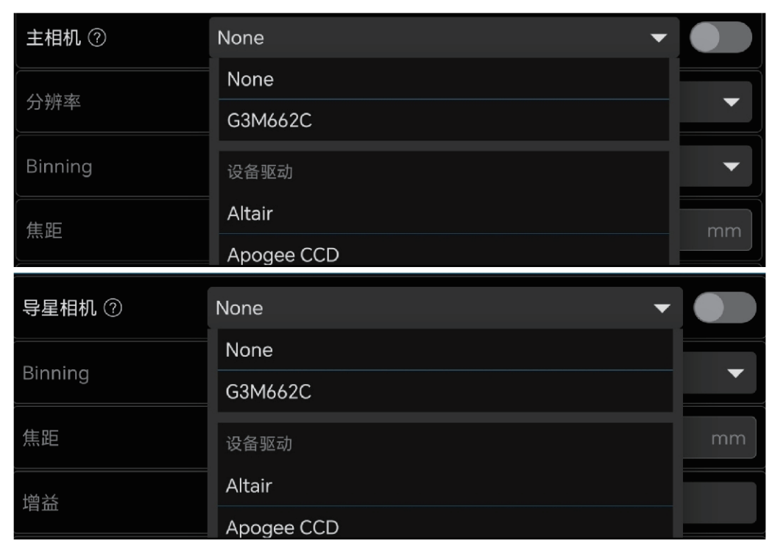Expand the guide camera Binning dropdown arrow

(735, 373)
